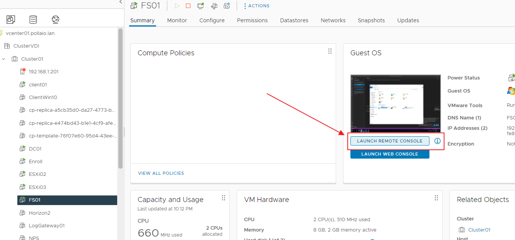The image size is (515, 240).
Task: Shut down FS01 using the red stop icon
Action: 188,6
